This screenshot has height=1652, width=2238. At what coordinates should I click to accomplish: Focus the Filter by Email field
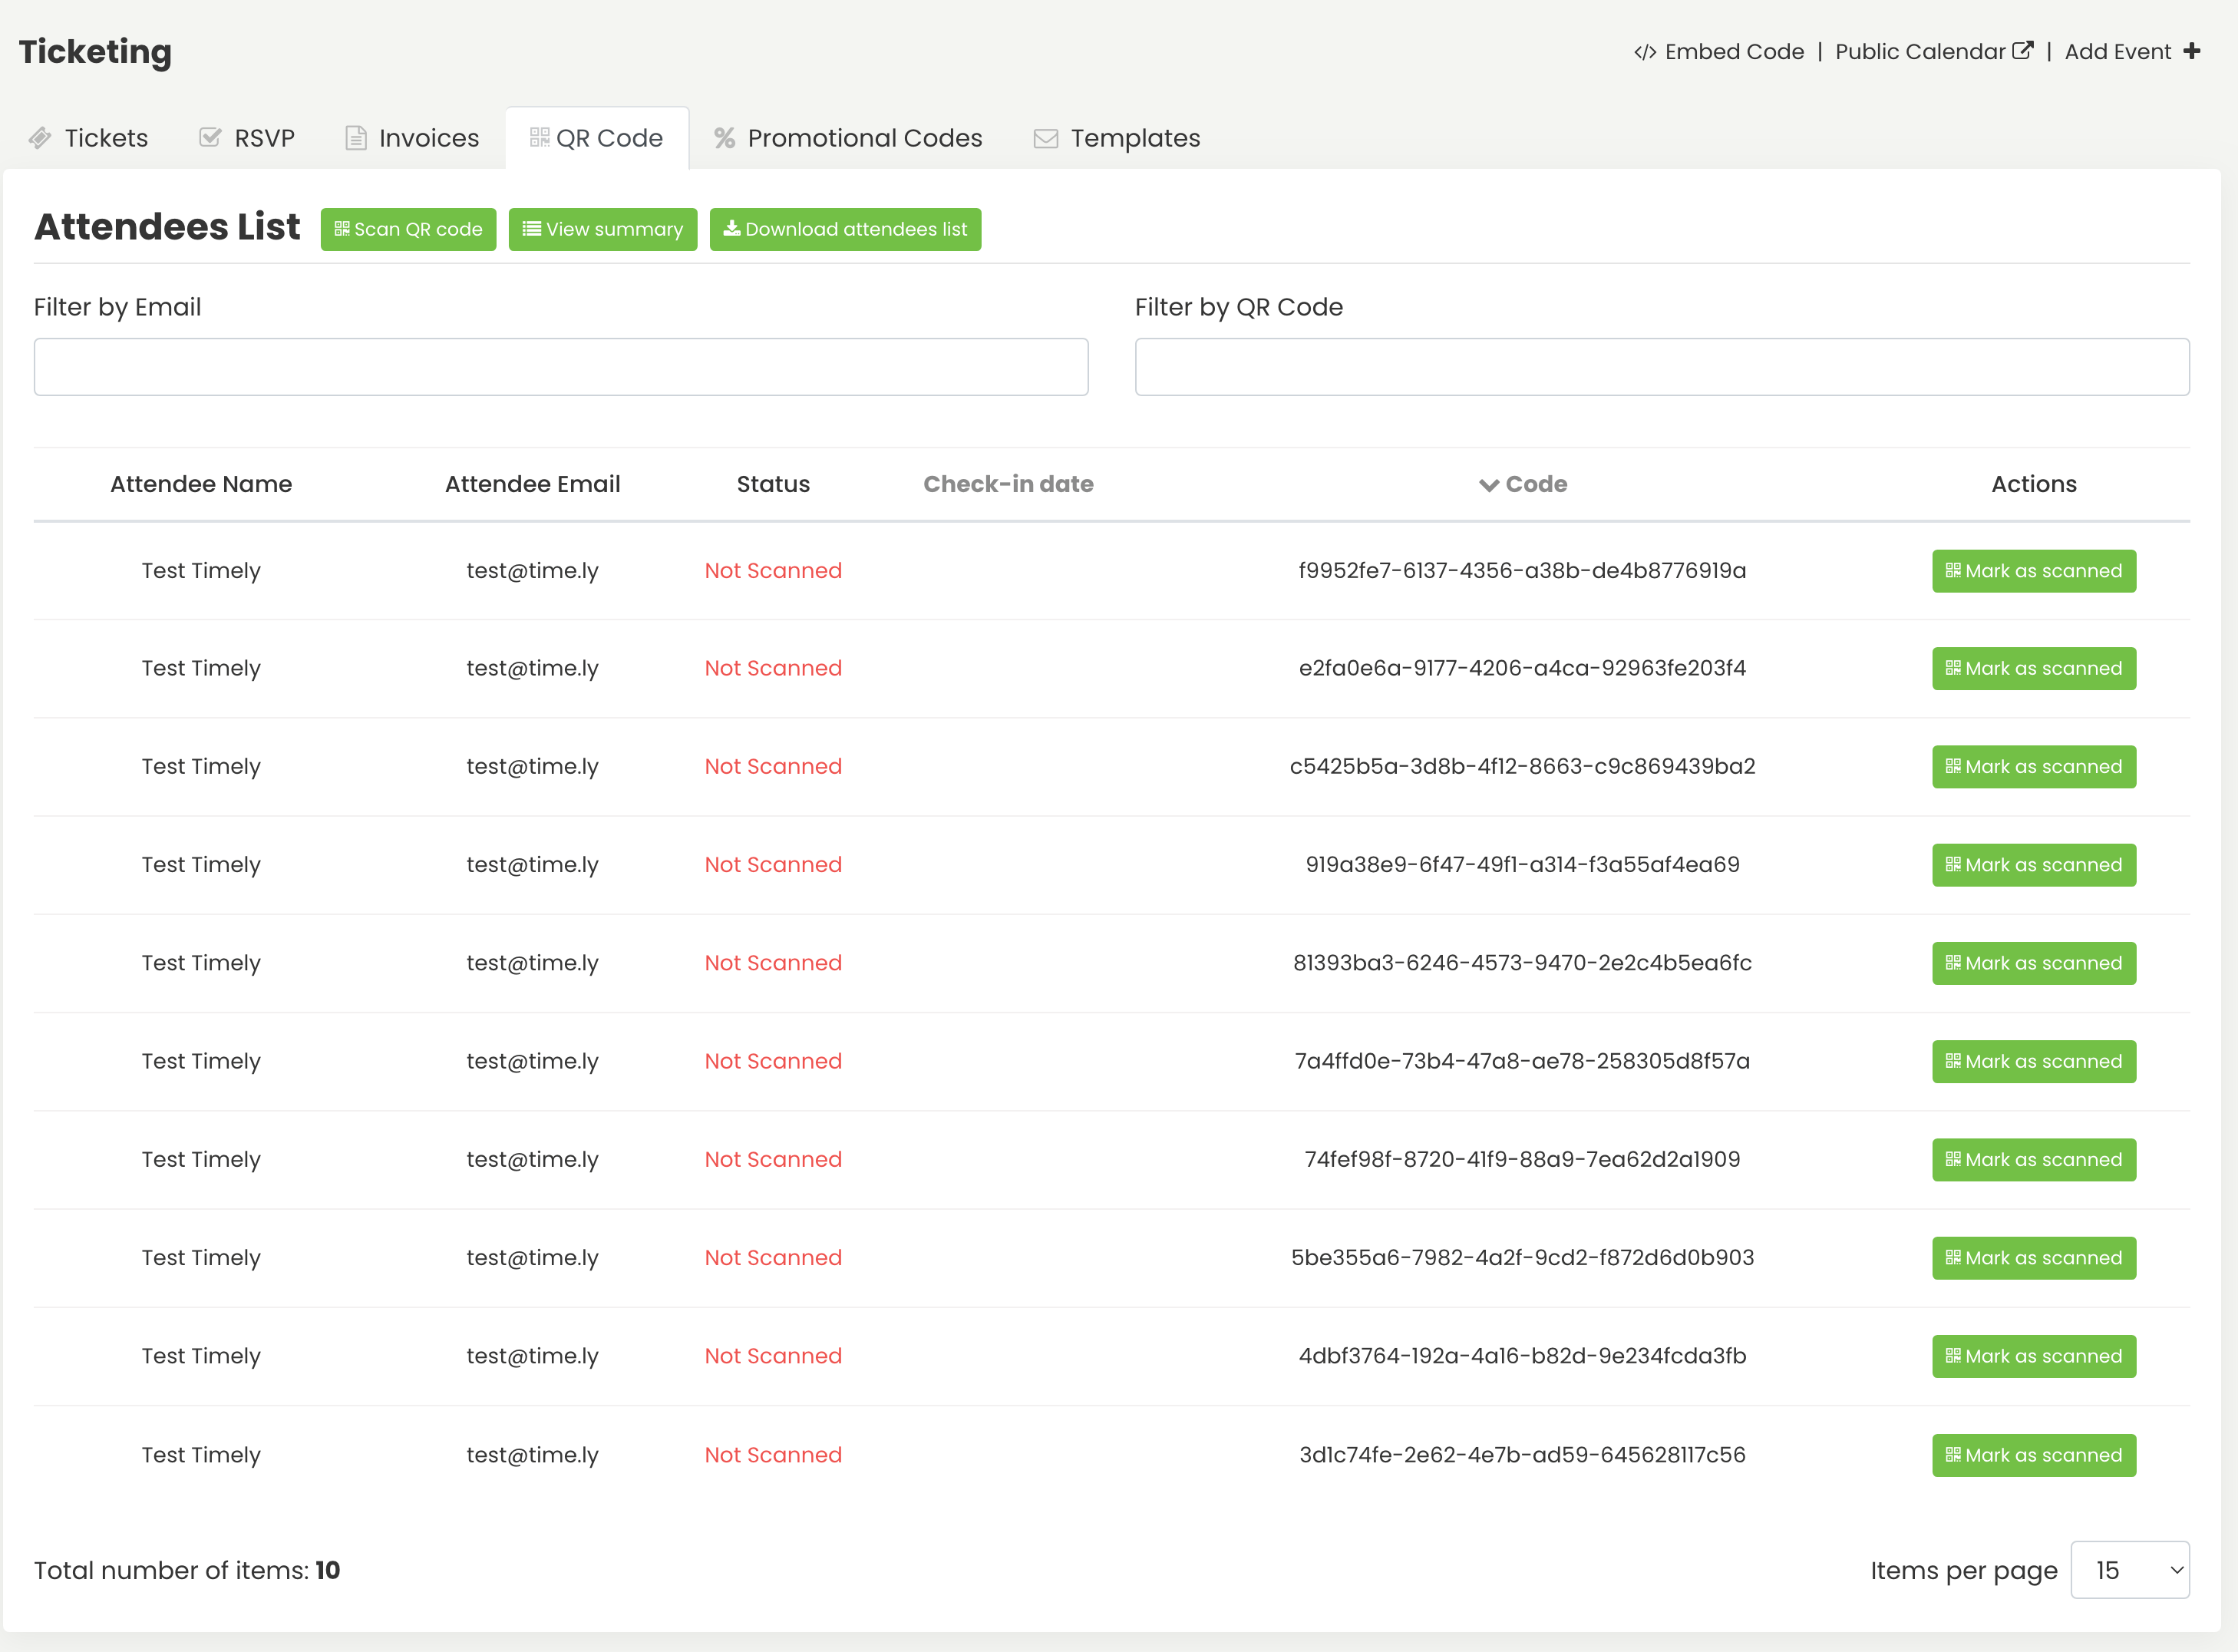561,367
